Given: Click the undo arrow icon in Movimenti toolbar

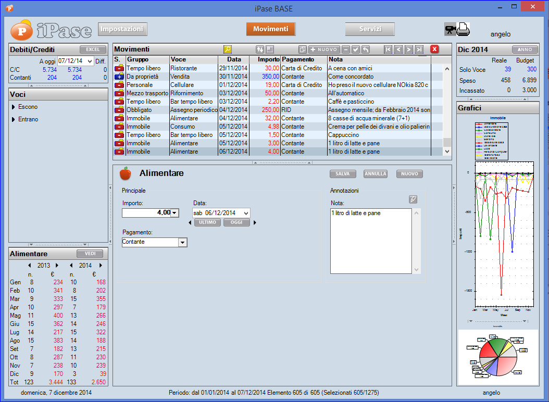Looking at the screenshot, I should click(x=366, y=49).
